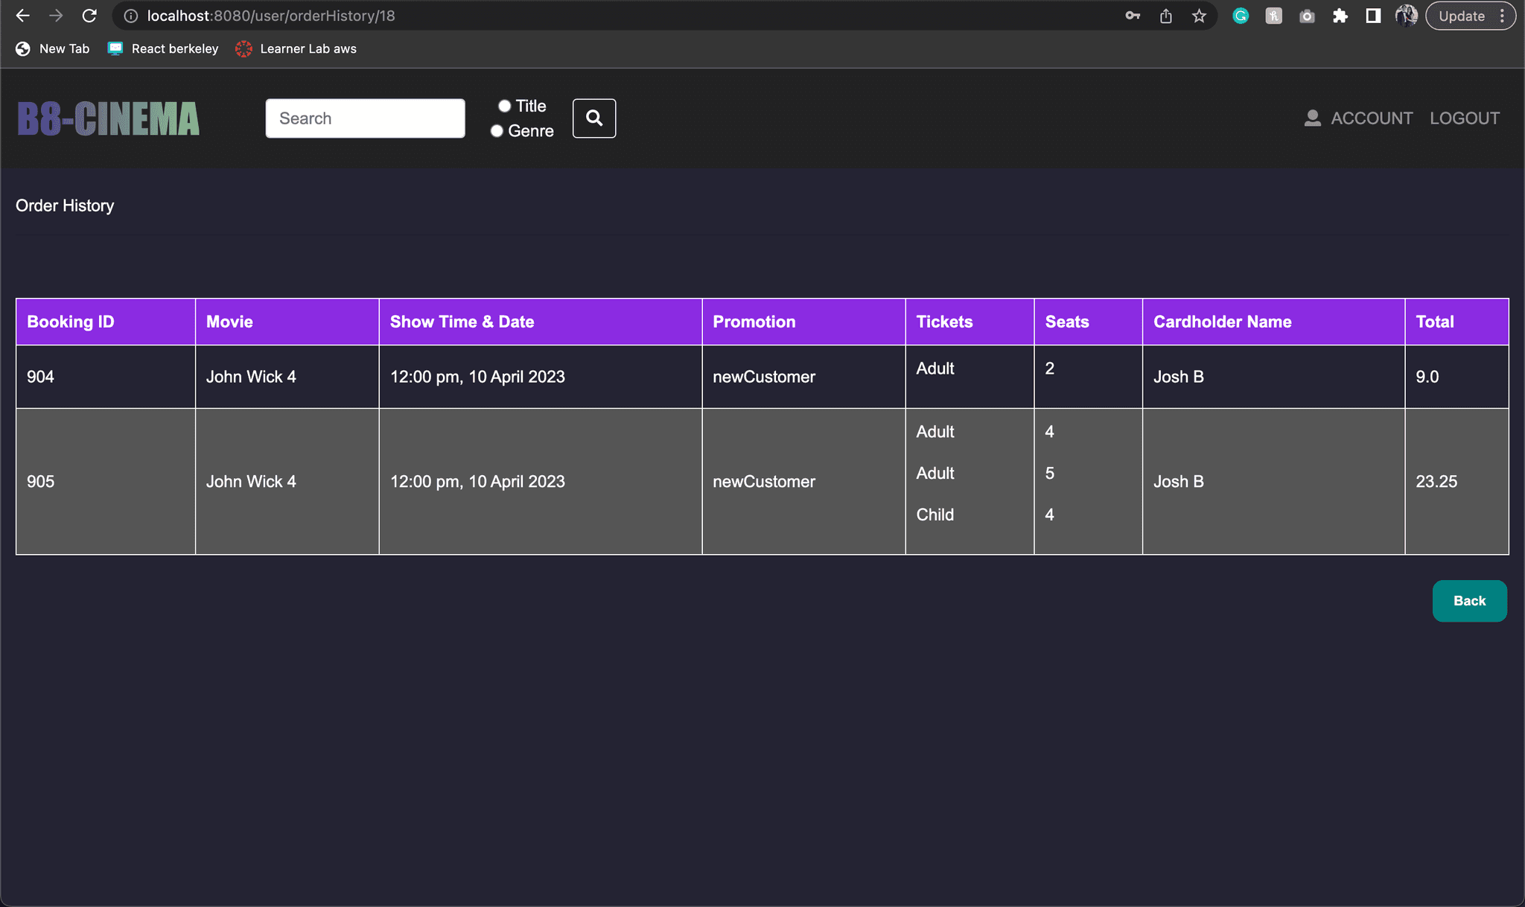
Task: Click the Search input text field
Action: click(x=365, y=118)
